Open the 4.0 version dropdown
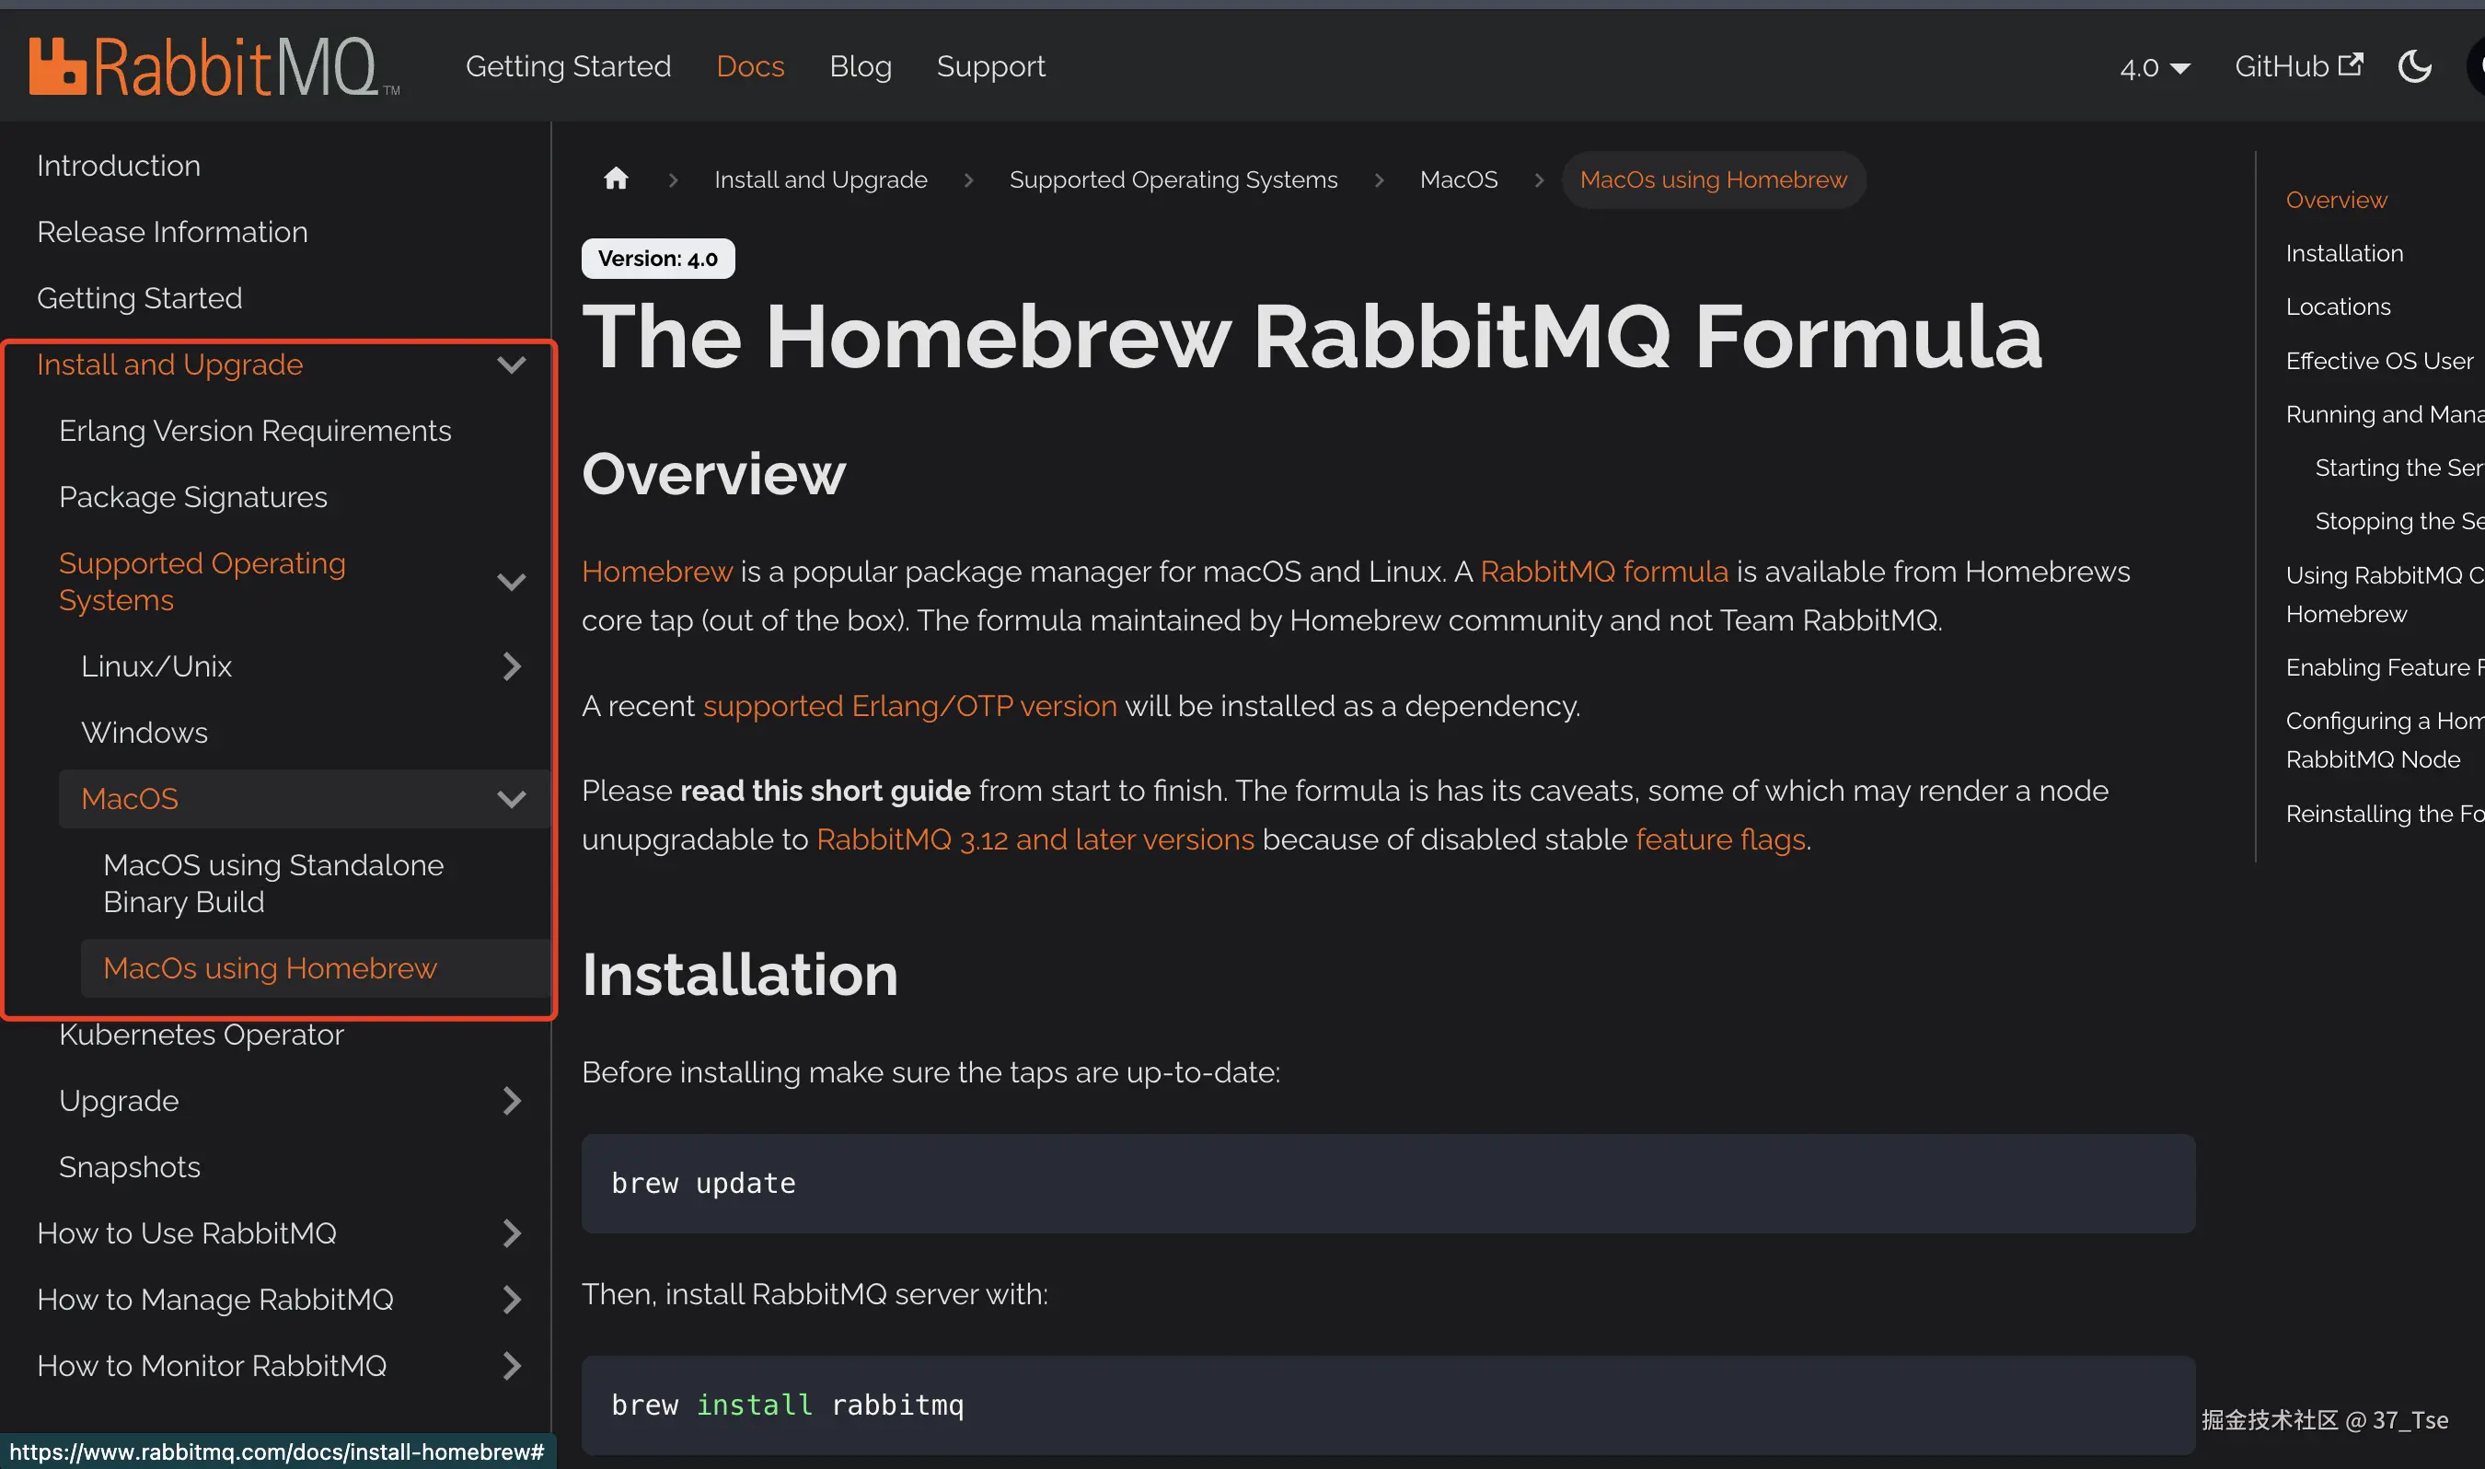 pos(2154,67)
